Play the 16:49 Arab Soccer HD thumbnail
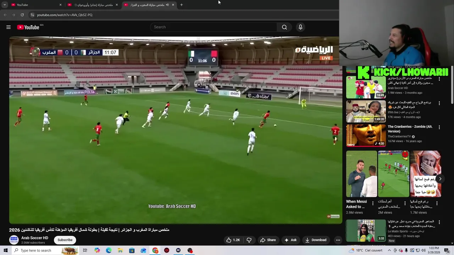 coord(366,87)
